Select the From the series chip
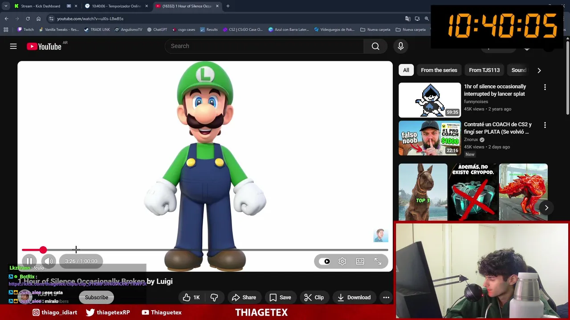Viewport: 570px width, 320px height. coord(439,70)
